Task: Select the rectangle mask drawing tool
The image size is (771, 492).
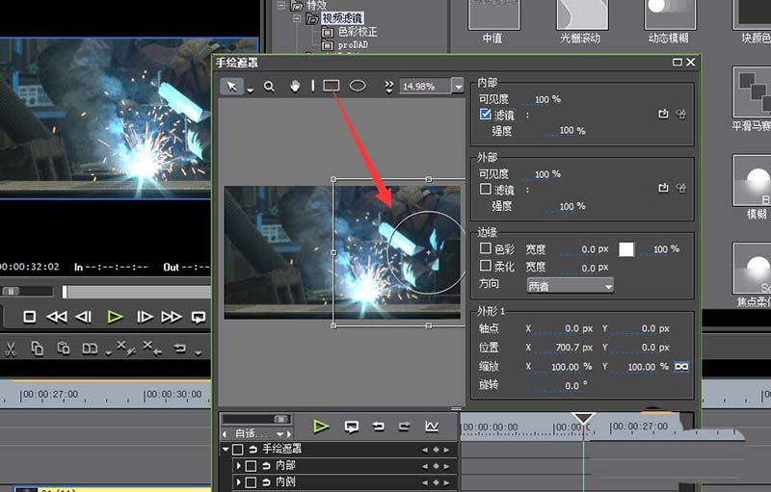Action: (x=332, y=86)
